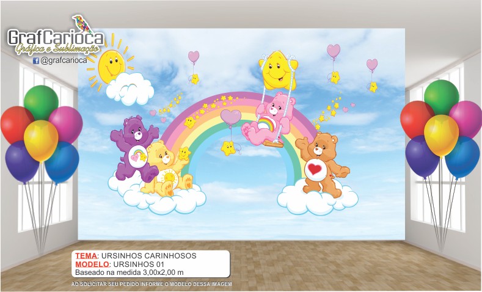
Task: Click the pink heart balloon in the rainbow center
Action: [230, 116]
